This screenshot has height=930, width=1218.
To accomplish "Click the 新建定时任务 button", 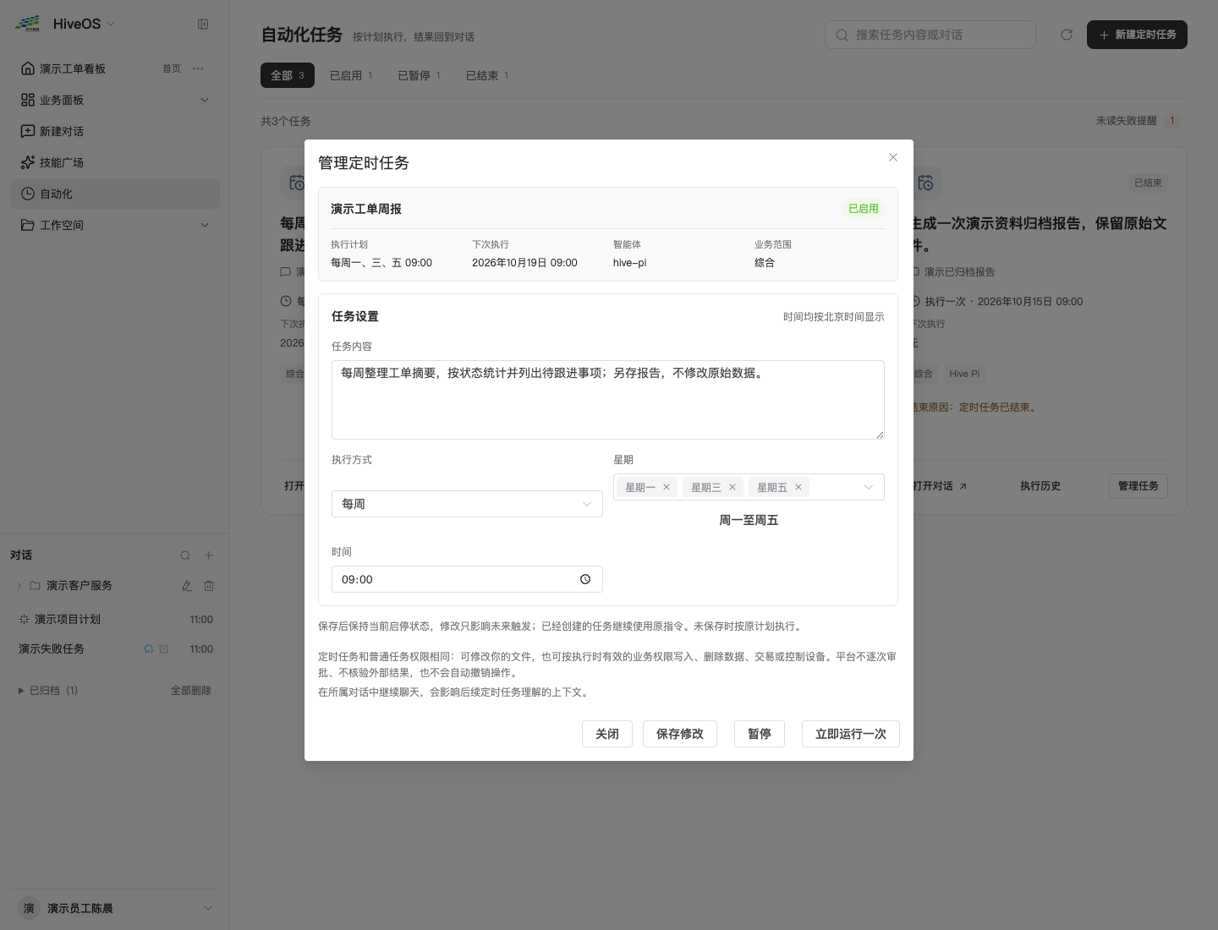I will coord(1137,35).
